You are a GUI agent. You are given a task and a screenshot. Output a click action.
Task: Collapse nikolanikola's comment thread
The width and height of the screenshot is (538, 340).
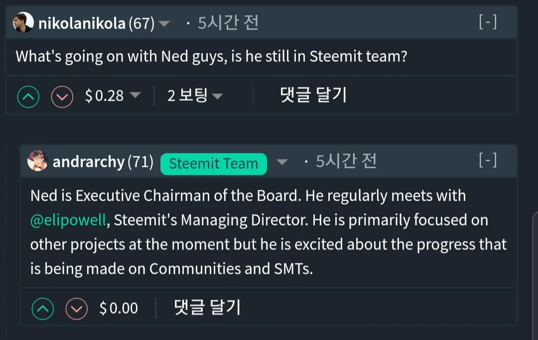pyautogui.click(x=488, y=22)
